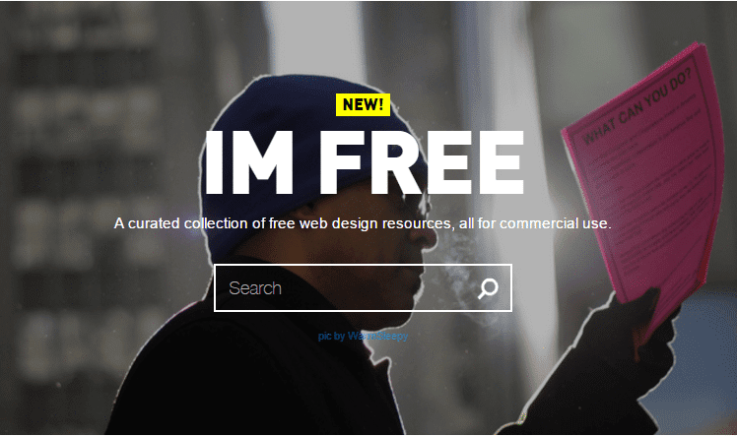Click the letters IM in the title
The height and width of the screenshot is (436, 737).
coord(249,162)
